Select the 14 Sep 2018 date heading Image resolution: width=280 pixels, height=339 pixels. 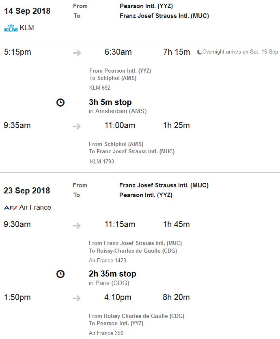[x=27, y=11]
